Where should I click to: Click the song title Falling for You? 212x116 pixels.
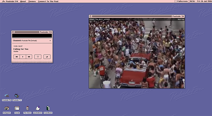point(21,49)
